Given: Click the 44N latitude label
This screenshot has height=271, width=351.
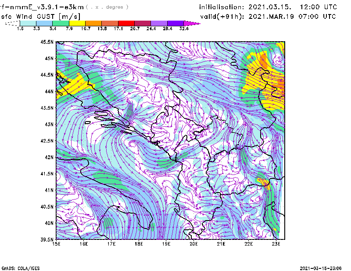Looking at the screenshot, I should point(49,91).
